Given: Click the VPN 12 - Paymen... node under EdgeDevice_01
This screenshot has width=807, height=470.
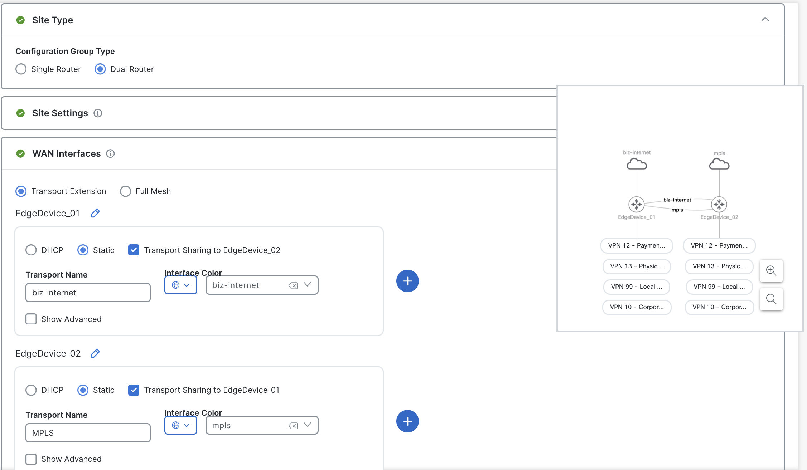Looking at the screenshot, I should pyautogui.click(x=636, y=245).
